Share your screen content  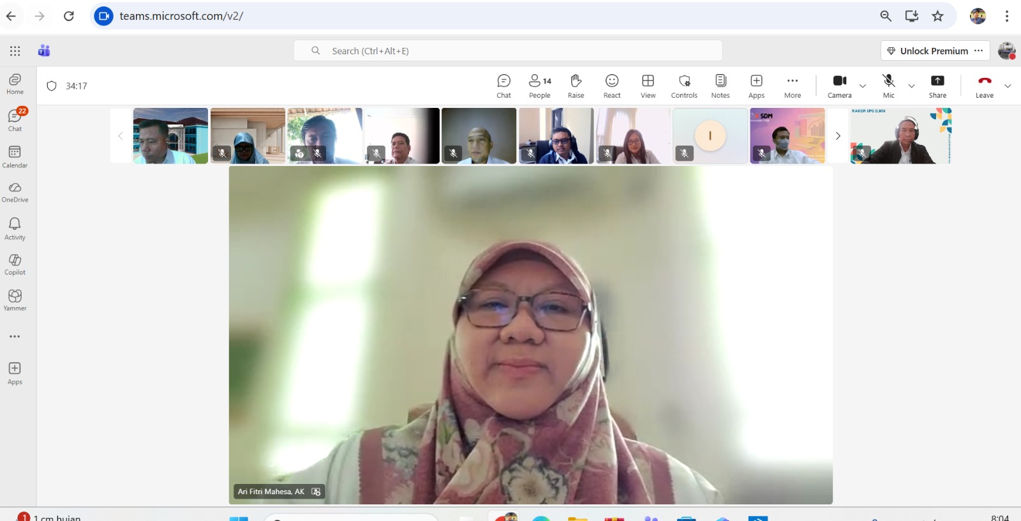click(937, 86)
